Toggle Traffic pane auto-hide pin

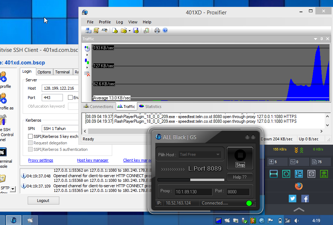tap(321, 39)
